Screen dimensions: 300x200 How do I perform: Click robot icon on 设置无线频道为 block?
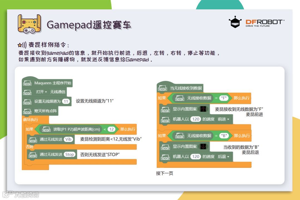[x=27, y=101]
